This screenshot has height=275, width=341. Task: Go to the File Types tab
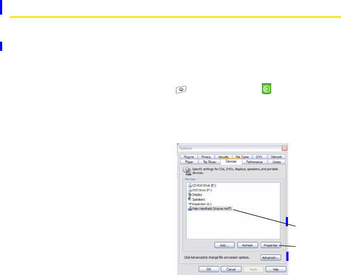(242, 156)
